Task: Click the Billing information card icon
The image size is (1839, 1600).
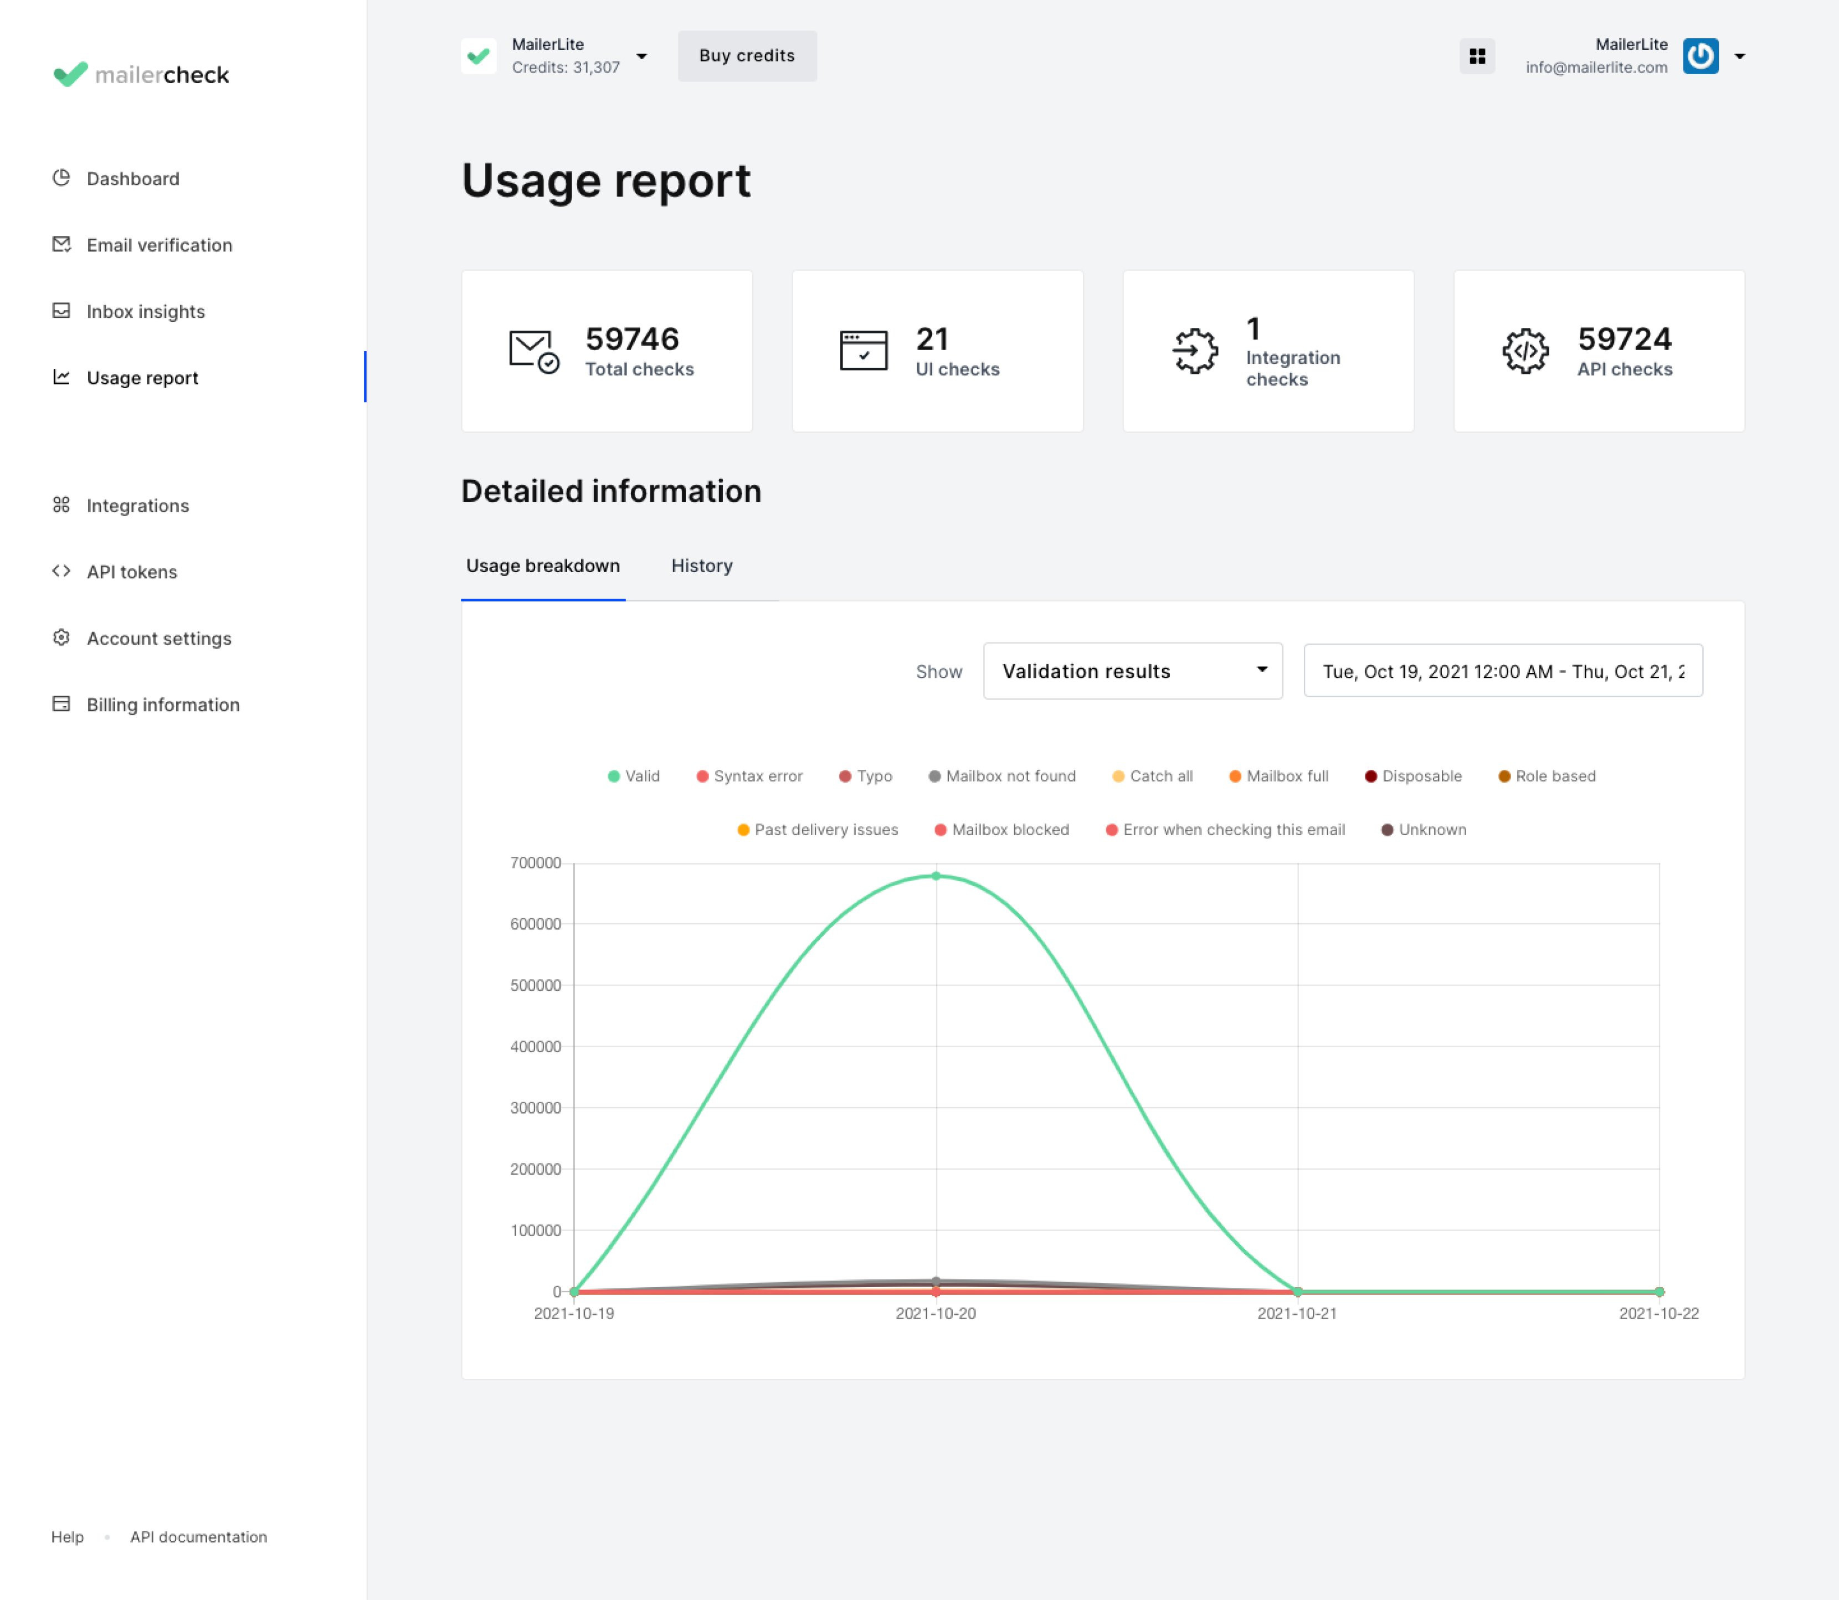Action: [x=61, y=703]
